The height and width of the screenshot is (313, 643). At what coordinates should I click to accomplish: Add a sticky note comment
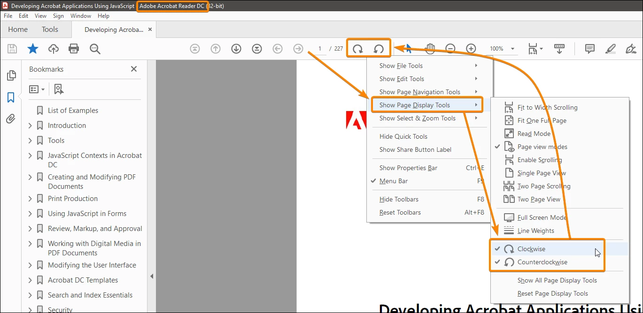click(x=590, y=49)
